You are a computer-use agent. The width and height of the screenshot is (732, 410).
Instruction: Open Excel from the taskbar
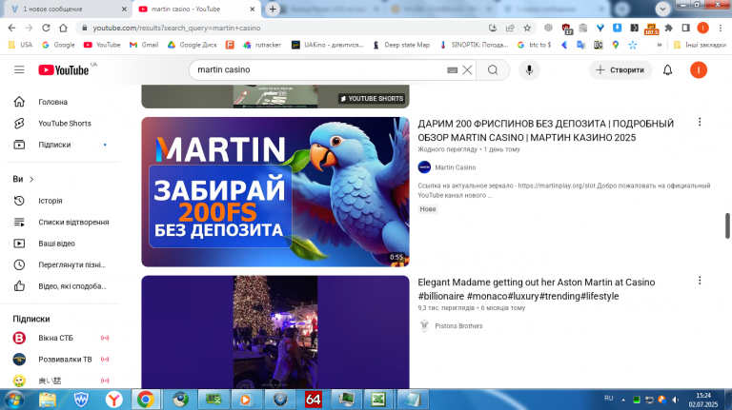378,400
